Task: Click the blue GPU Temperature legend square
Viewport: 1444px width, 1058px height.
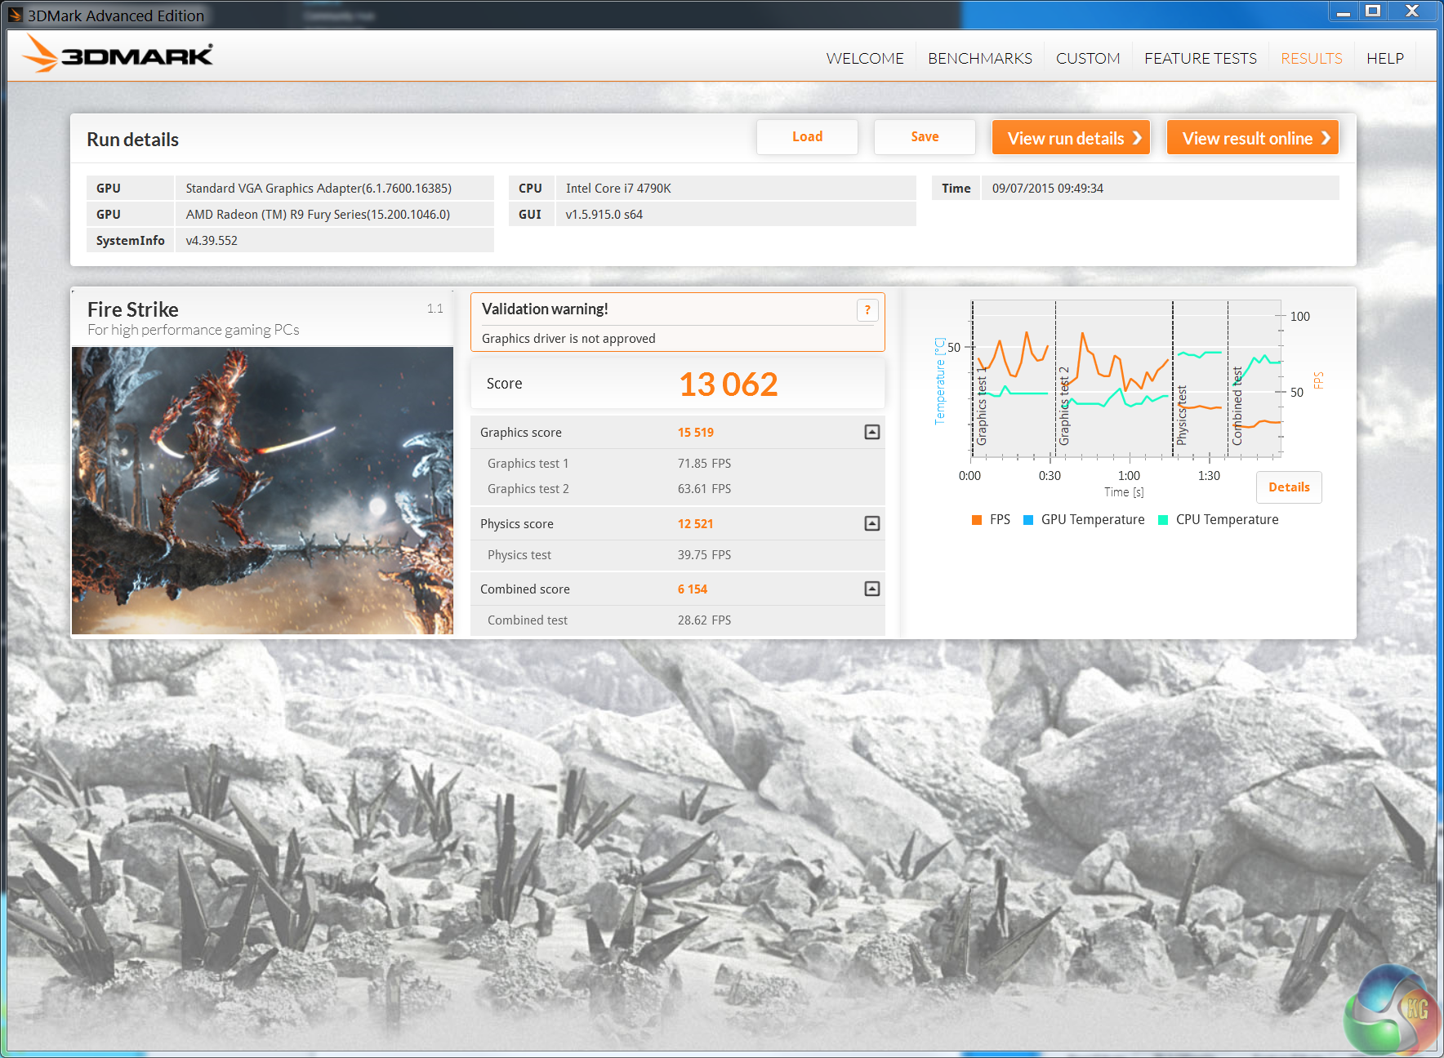Action: (1028, 520)
